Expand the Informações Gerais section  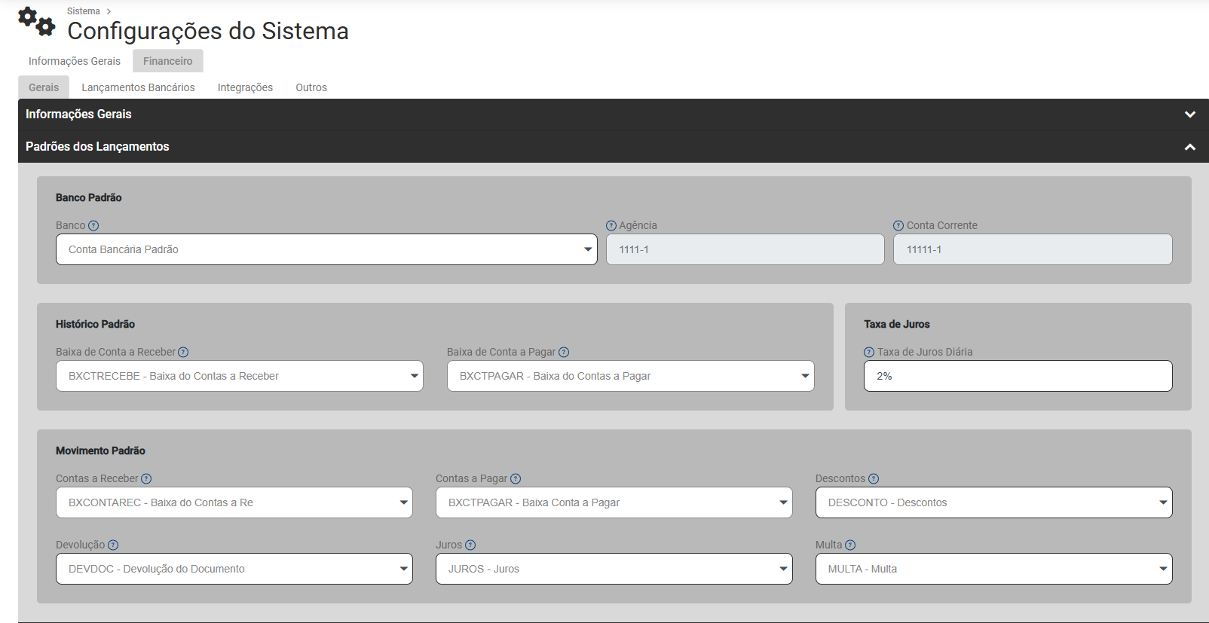click(1189, 115)
